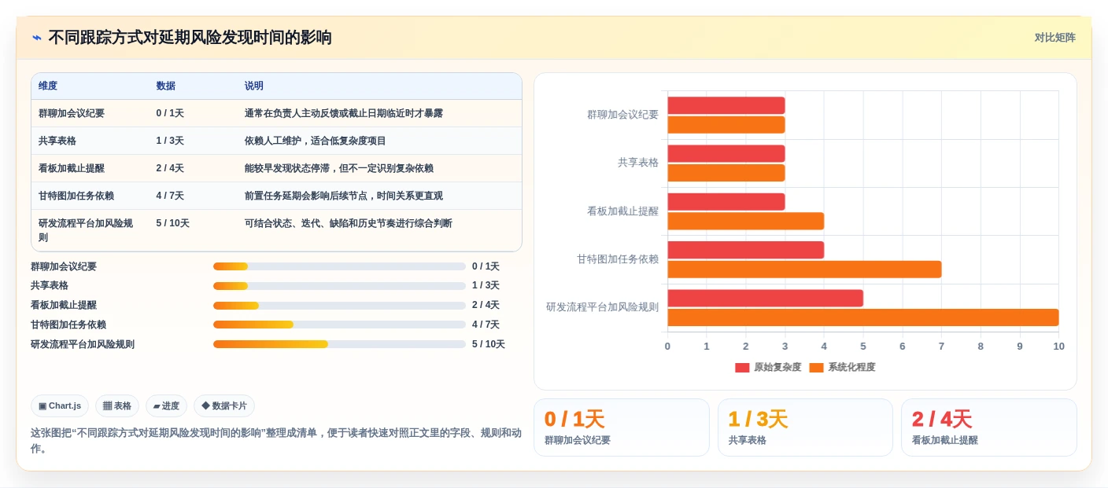Click the 数据 table column header
Viewport: 1108px width, 488px height.
coord(166,86)
